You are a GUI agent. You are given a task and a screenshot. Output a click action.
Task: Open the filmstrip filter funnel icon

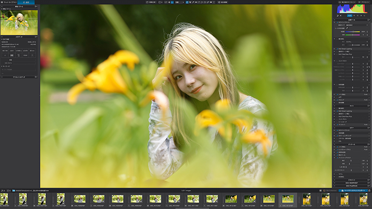[7, 190]
